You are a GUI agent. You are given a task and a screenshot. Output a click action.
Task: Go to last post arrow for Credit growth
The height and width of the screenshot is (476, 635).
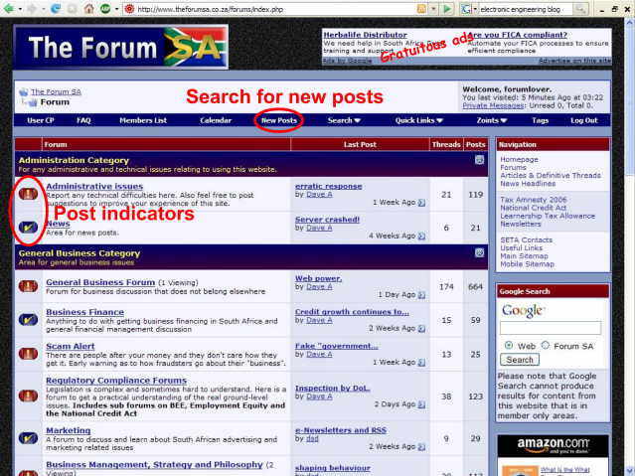point(421,329)
